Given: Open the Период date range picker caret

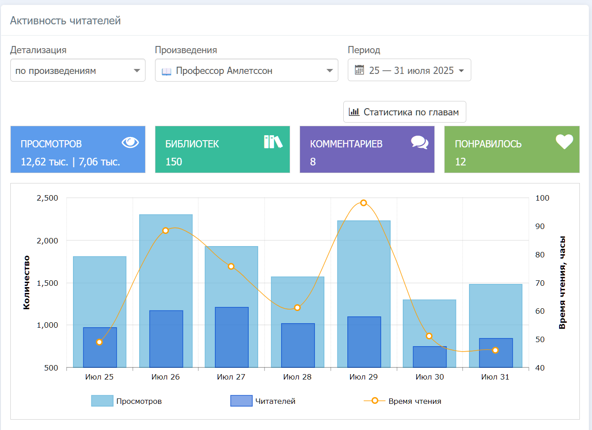Looking at the screenshot, I should [461, 71].
